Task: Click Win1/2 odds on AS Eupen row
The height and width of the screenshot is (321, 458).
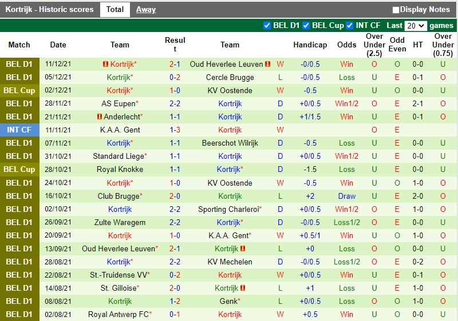Action: click(347, 104)
